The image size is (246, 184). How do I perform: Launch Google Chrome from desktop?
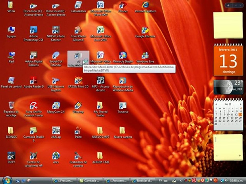click(145, 30)
